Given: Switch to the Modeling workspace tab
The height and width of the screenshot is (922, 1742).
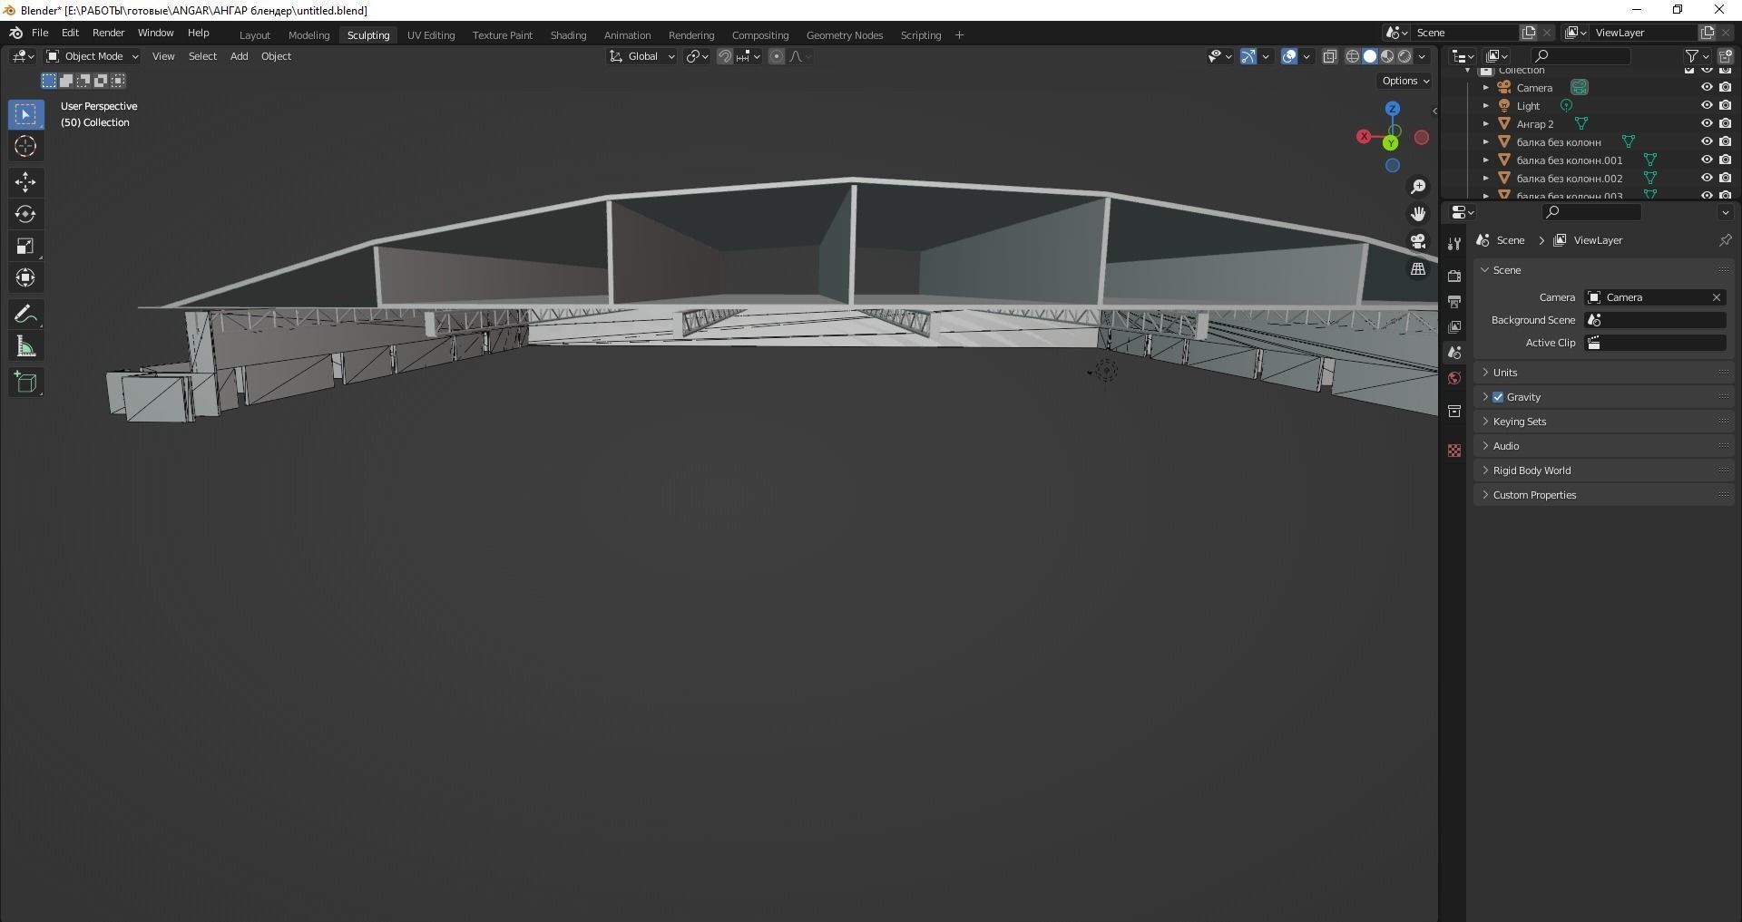Looking at the screenshot, I should click(308, 34).
